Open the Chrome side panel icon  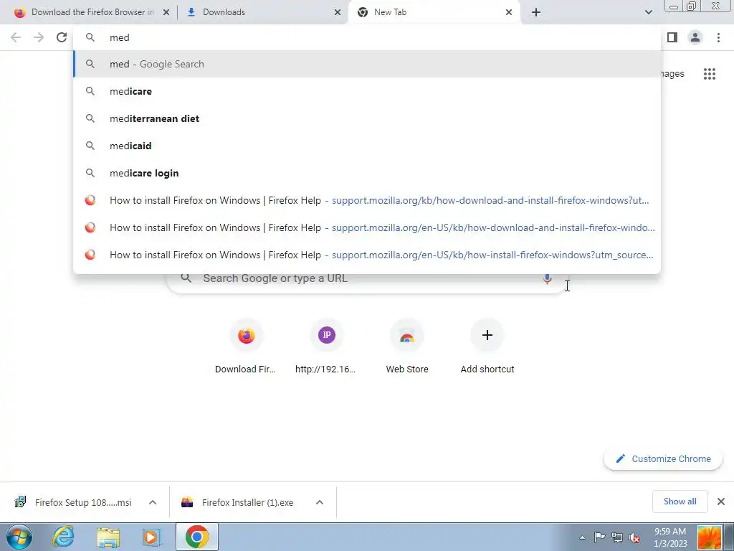(x=672, y=37)
